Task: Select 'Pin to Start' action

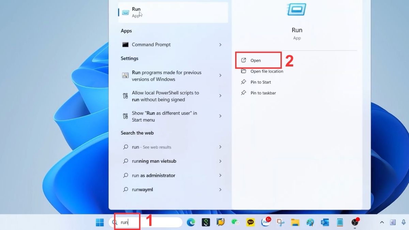Action: (261, 82)
